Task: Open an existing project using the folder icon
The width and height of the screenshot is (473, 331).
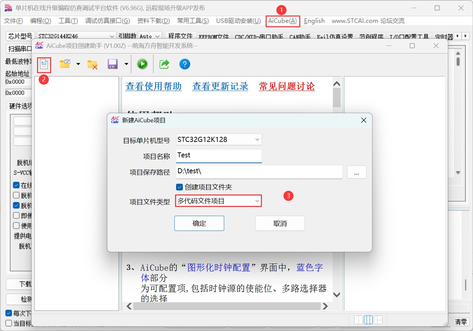Action: pyautogui.click(x=65, y=64)
